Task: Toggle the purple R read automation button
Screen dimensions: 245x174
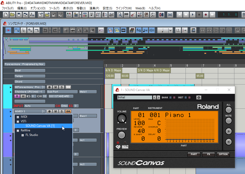Action: 17,96
